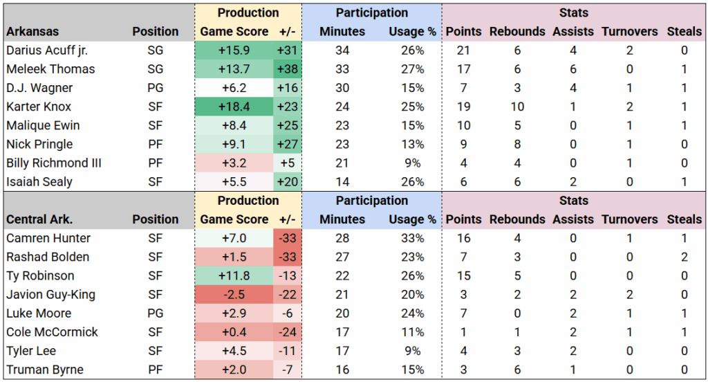Click Rashad Bolden's -33 plus-minus cell
The image size is (708, 382).
click(286, 257)
